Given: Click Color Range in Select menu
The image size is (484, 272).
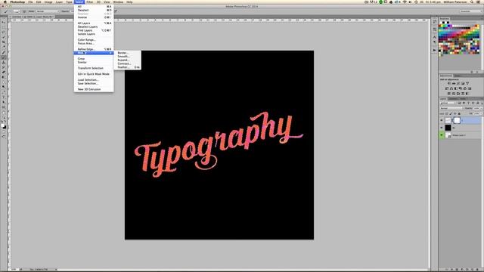Looking at the screenshot, I should pos(94,40).
